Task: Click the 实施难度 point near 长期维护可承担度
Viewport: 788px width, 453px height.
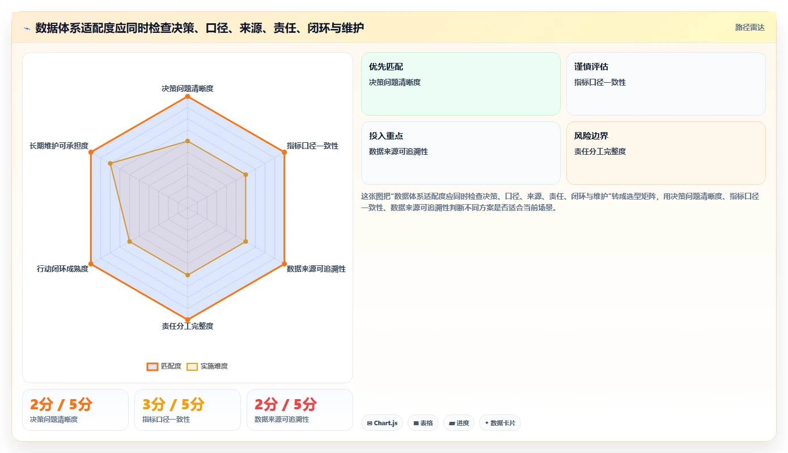Action: coord(111,163)
